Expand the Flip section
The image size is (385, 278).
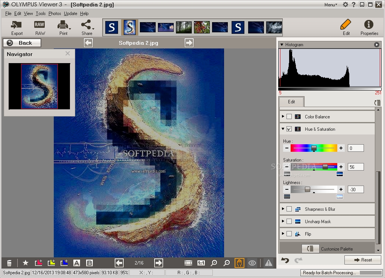tap(283, 234)
